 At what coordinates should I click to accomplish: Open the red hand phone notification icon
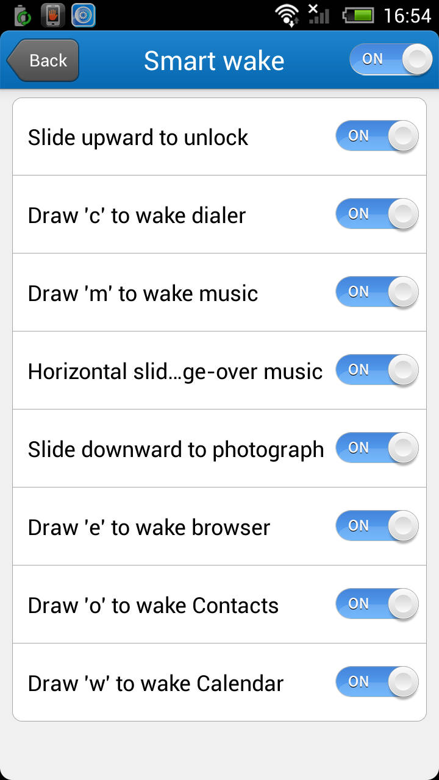point(53,15)
